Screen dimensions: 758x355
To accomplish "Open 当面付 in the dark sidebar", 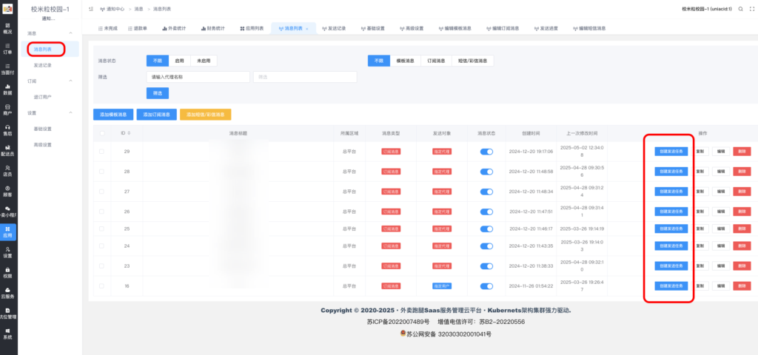I will click(7, 69).
